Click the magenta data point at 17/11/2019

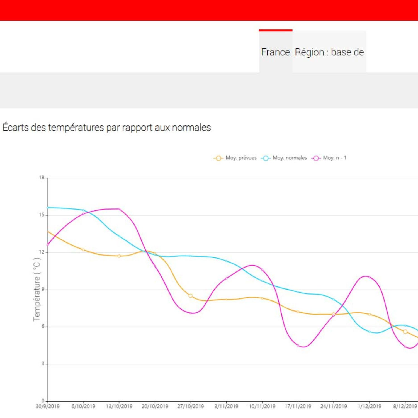(298, 345)
